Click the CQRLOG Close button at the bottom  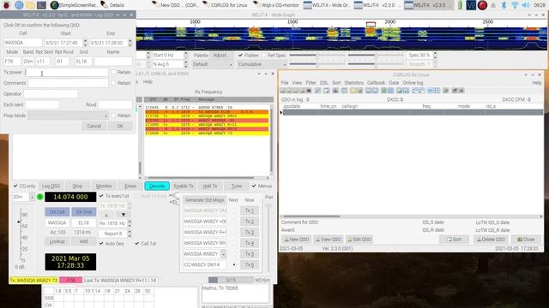tap(526, 240)
